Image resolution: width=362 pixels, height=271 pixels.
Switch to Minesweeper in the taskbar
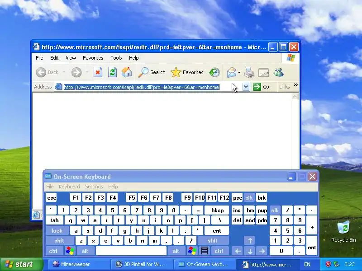point(79,264)
